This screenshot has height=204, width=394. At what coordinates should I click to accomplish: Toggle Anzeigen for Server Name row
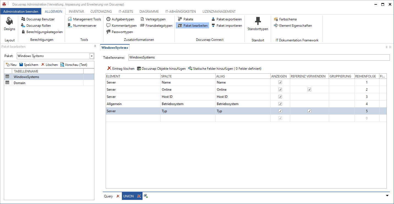(280, 82)
